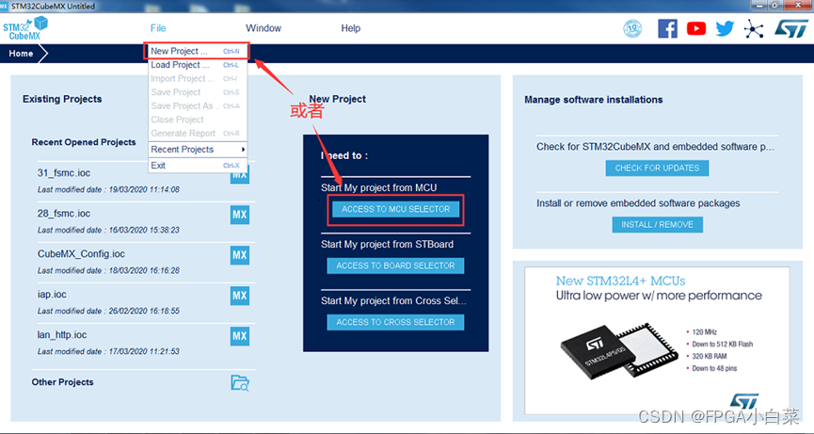814x434 pixels.
Task: Click the ST logo in the header
Action: click(791, 28)
